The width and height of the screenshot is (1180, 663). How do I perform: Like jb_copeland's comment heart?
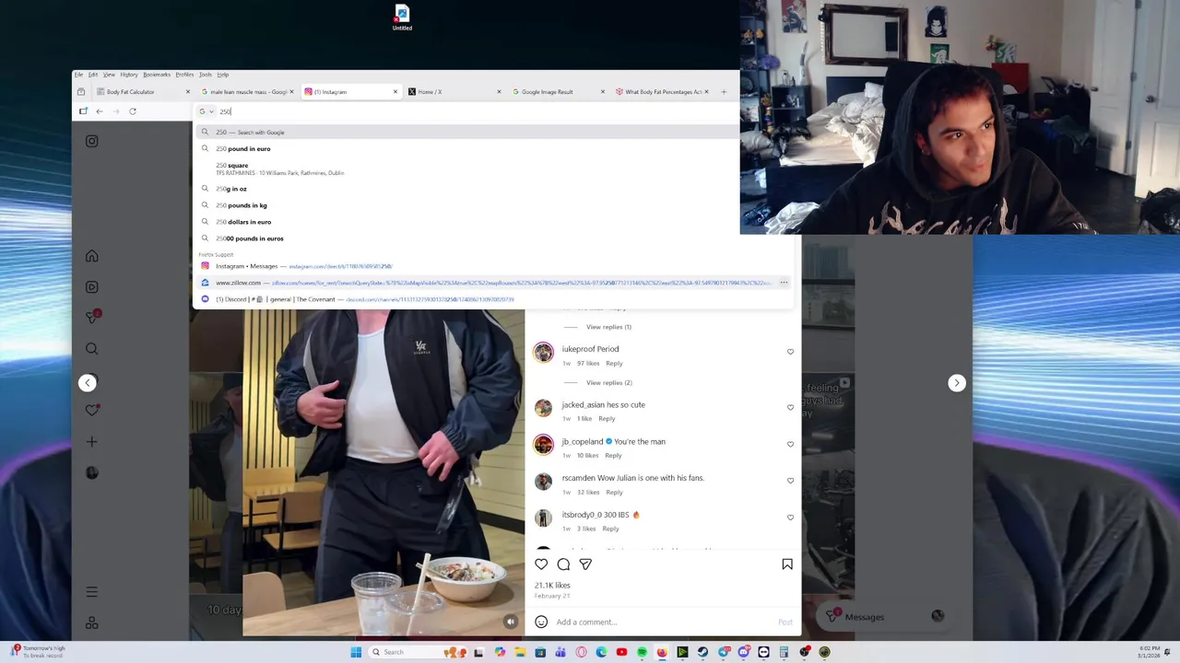790,444
